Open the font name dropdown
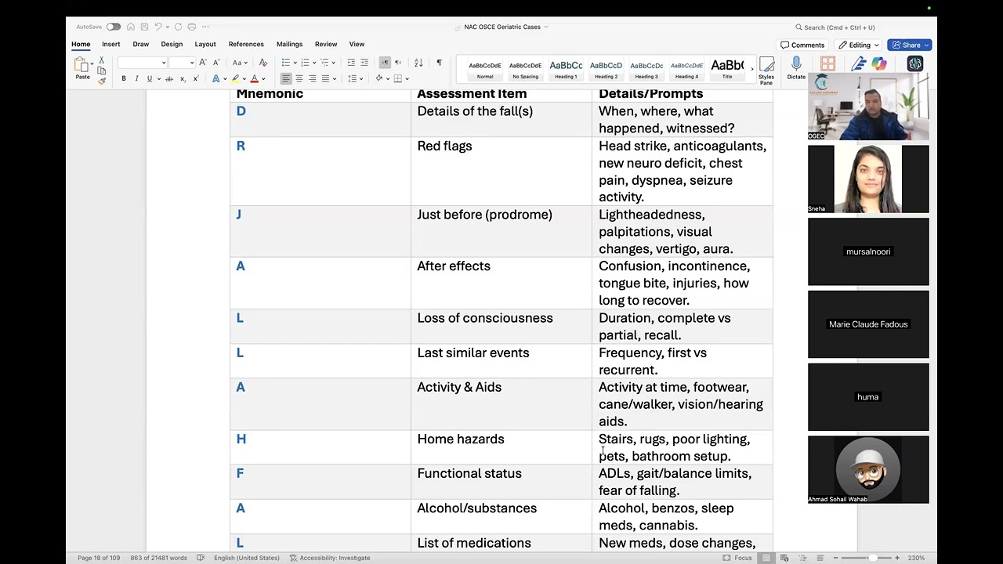1003x564 pixels. [x=163, y=63]
